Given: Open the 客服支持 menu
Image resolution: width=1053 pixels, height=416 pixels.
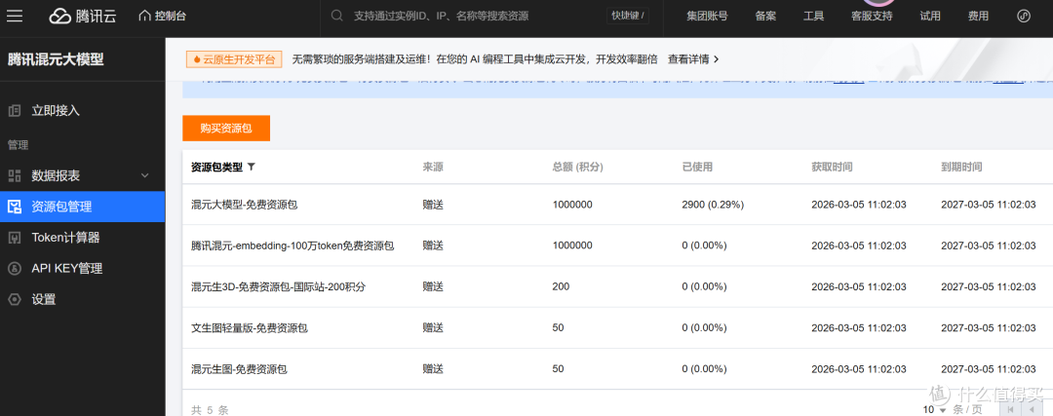Looking at the screenshot, I should coord(872,17).
